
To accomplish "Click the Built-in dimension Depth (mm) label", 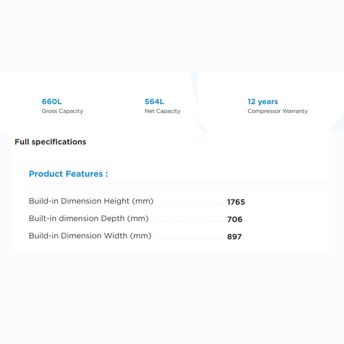I will point(88,218).
